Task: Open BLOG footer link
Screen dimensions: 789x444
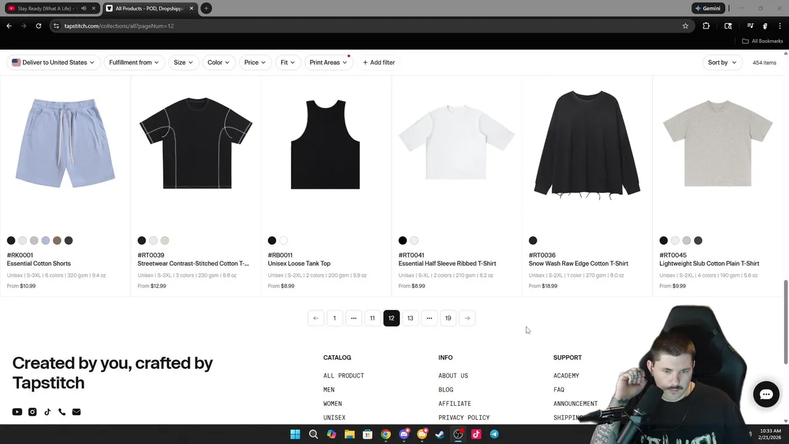Action: [446, 390]
